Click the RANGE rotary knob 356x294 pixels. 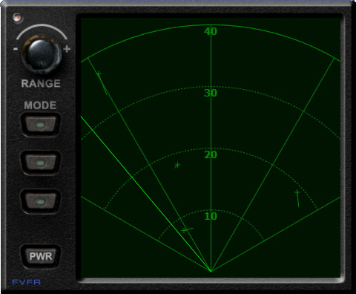coord(41,55)
